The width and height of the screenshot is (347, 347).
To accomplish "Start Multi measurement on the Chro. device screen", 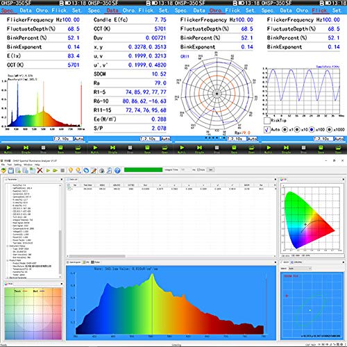I will (182, 149).
